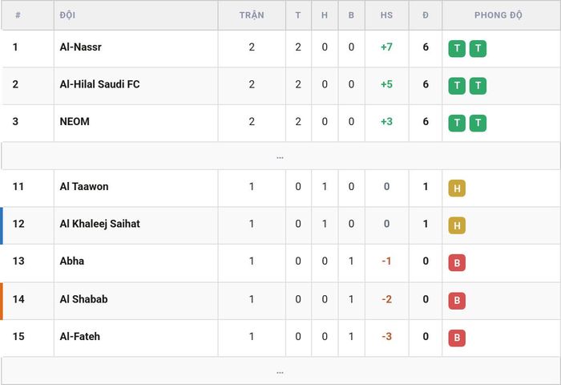The width and height of the screenshot is (561, 385).
Task: Expand hidden rows below Al-Fateh
Action: pyautogui.click(x=280, y=371)
